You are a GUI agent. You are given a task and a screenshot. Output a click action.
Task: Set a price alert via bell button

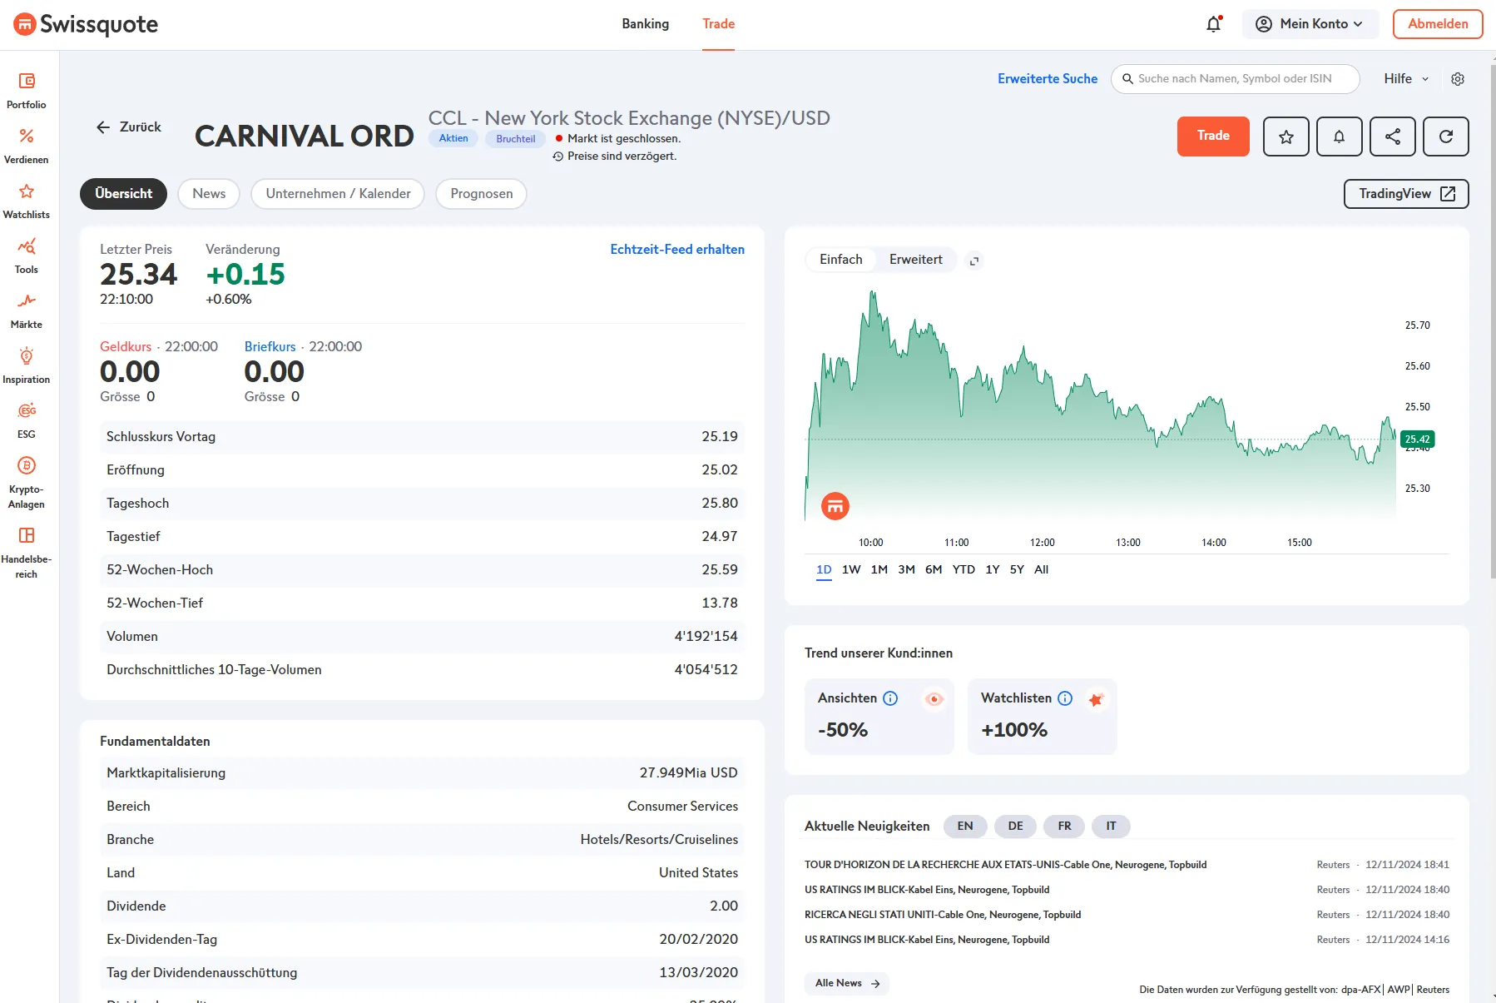[x=1339, y=137]
